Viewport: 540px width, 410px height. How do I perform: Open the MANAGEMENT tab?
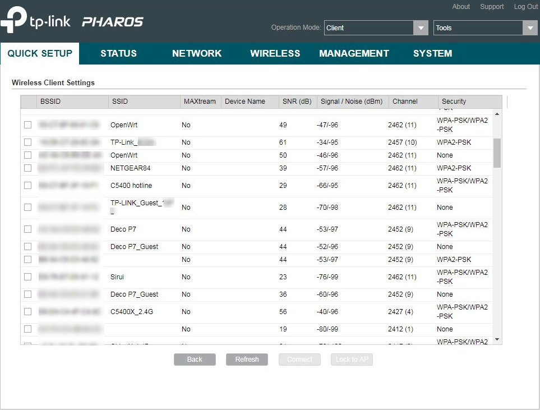coord(354,53)
